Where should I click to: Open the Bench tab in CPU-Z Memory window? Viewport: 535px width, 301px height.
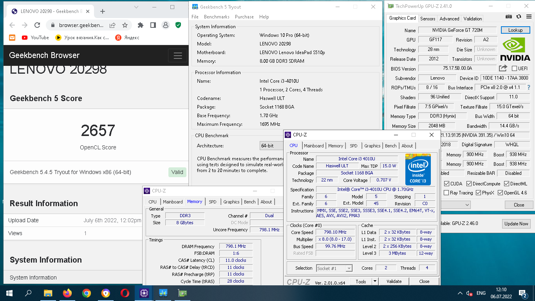click(249, 202)
